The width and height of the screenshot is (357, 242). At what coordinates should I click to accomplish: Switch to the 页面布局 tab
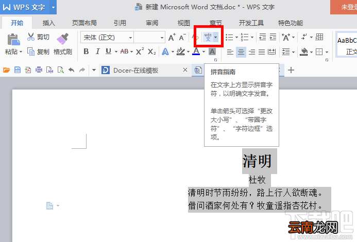pos(84,23)
